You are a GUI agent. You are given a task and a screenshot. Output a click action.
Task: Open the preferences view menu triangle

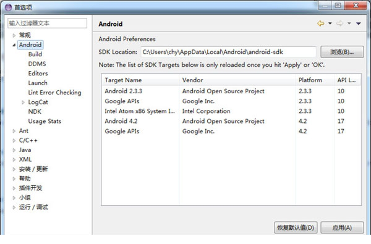click(x=359, y=23)
